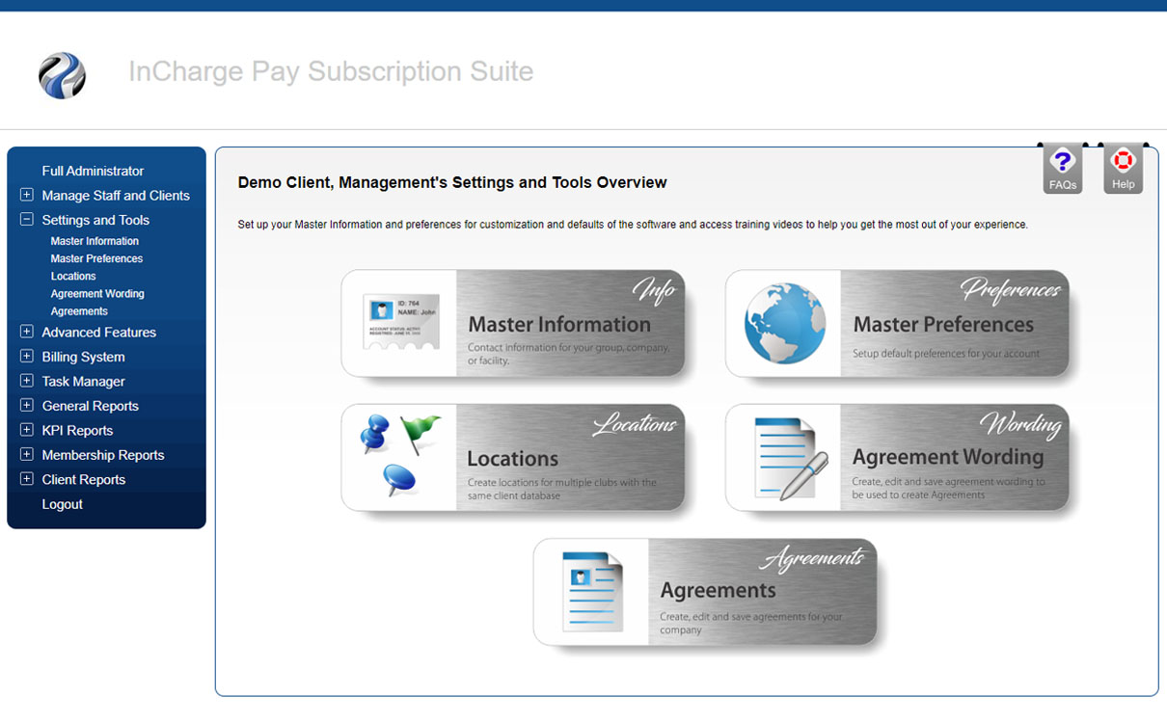Viewport: 1167px width, 723px height.
Task: Expand the Client Reports section
Action: click(26, 479)
